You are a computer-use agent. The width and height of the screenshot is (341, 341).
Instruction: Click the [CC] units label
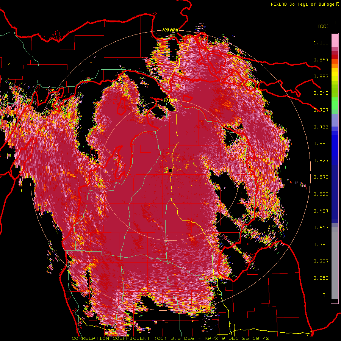pos(323,26)
